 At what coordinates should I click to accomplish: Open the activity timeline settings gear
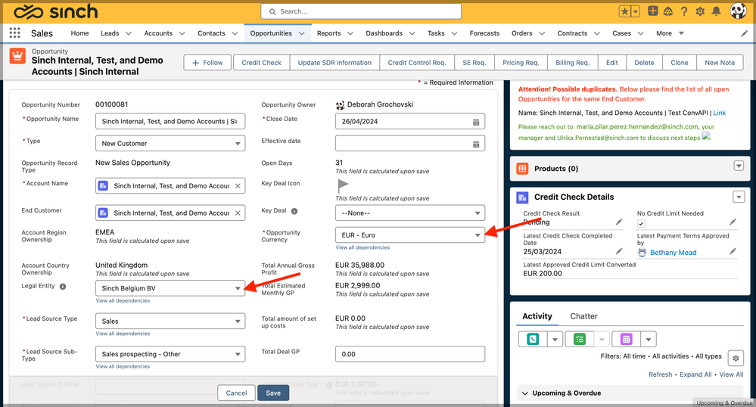coord(736,359)
